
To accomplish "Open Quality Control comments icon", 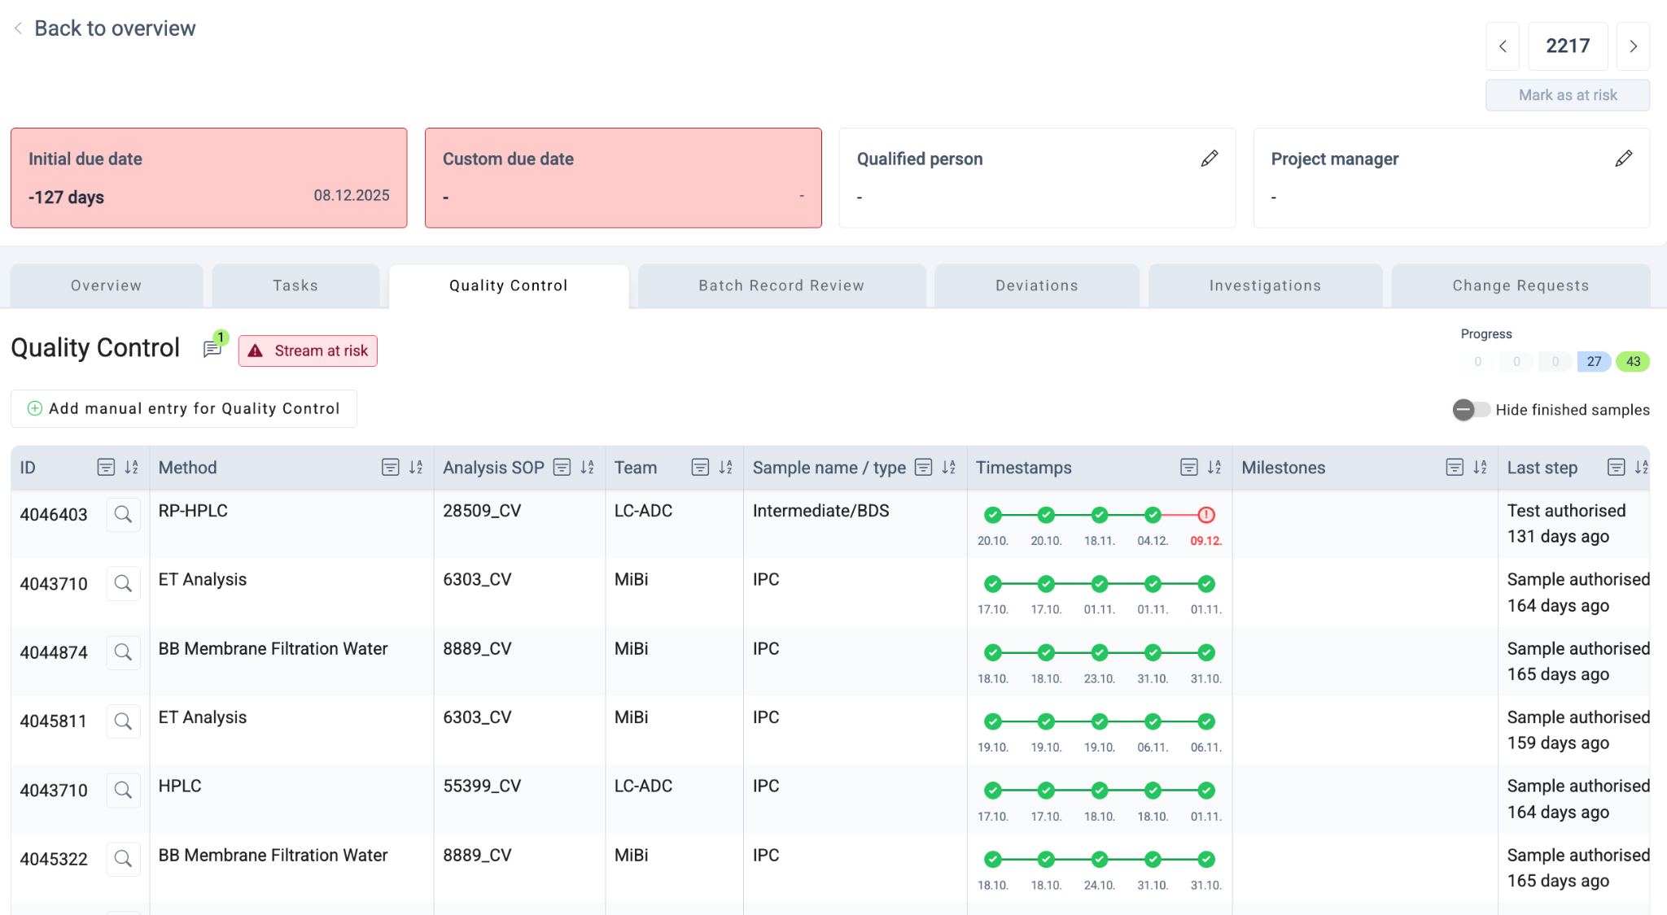I will coord(212,349).
